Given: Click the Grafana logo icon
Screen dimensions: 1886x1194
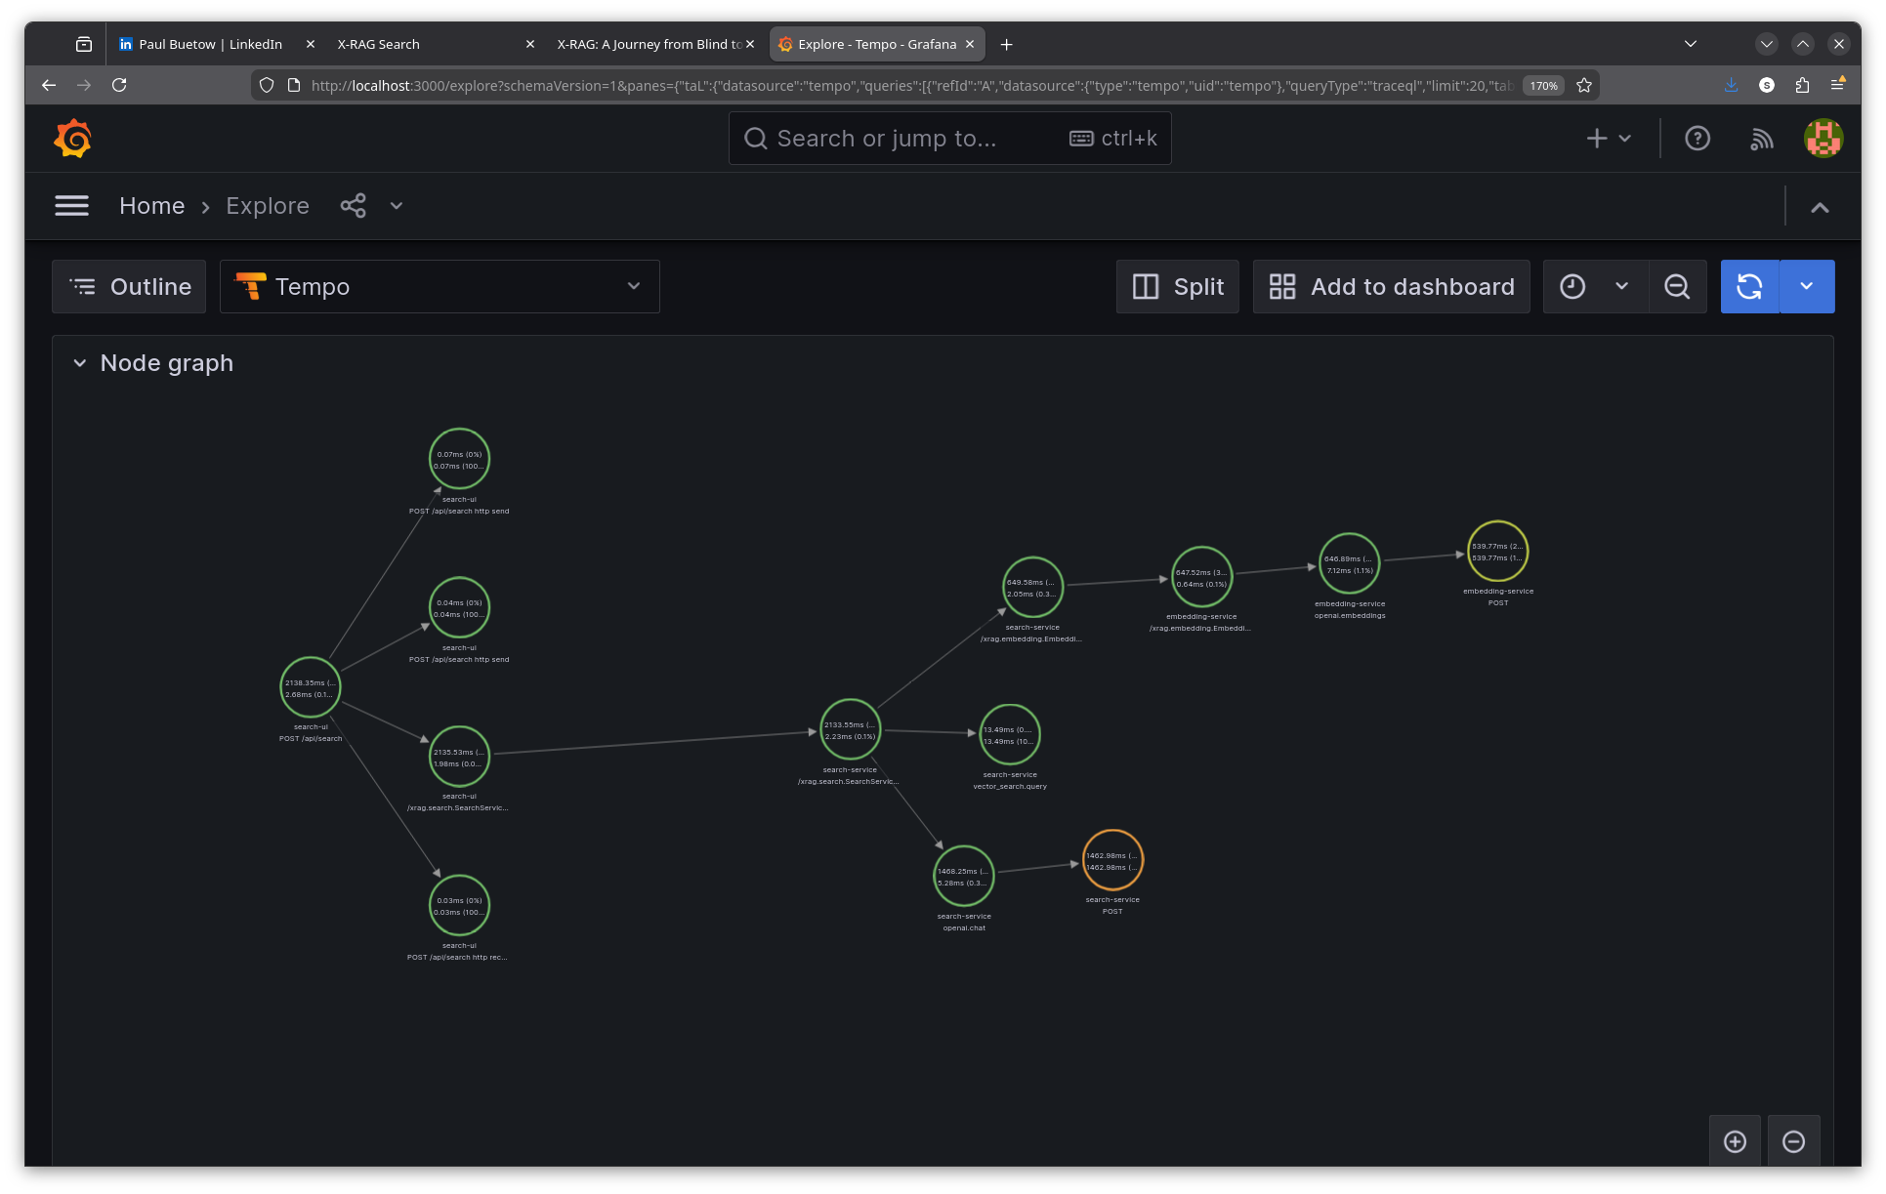Looking at the screenshot, I should pyautogui.click(x=73, y=139).
